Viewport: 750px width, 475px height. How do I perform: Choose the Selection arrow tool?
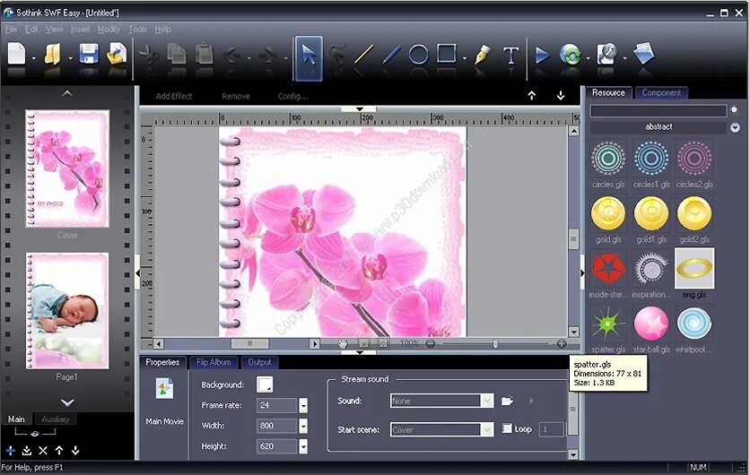click(x=309, y=58)
